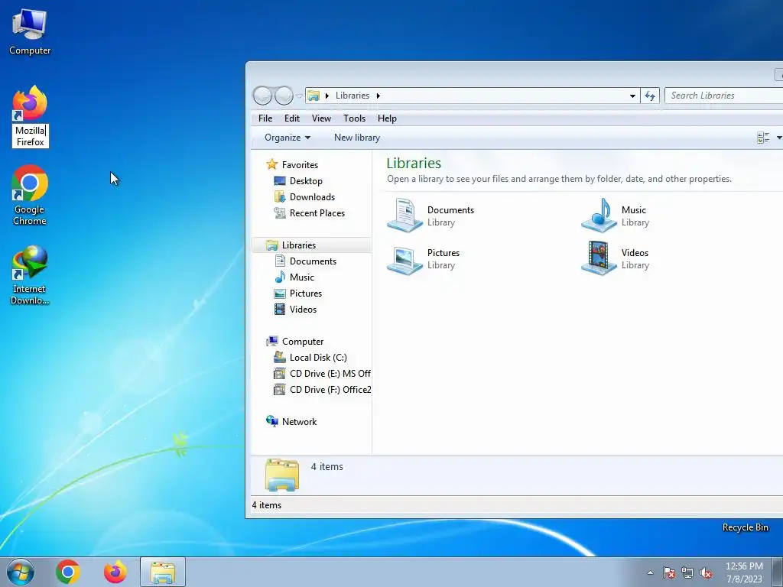Click the Libraries folder icon in details pane
Screen dimensions: 783x587
click(282, 475)
